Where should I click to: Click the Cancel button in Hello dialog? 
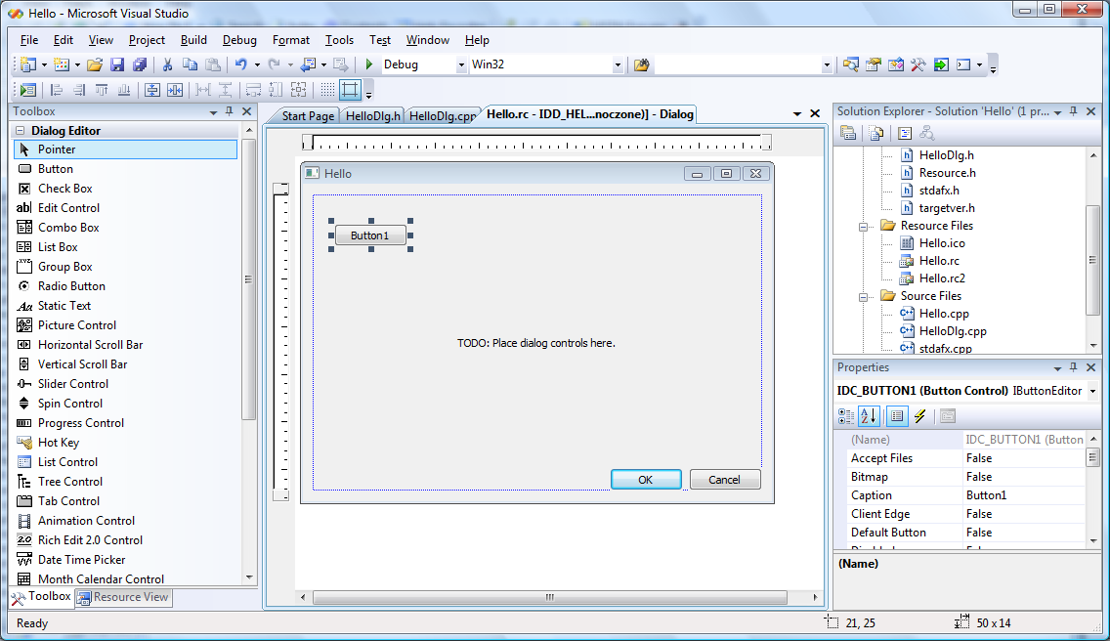(725, 480)
